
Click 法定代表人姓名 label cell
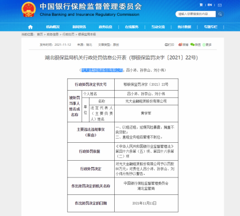pos(102,113)
